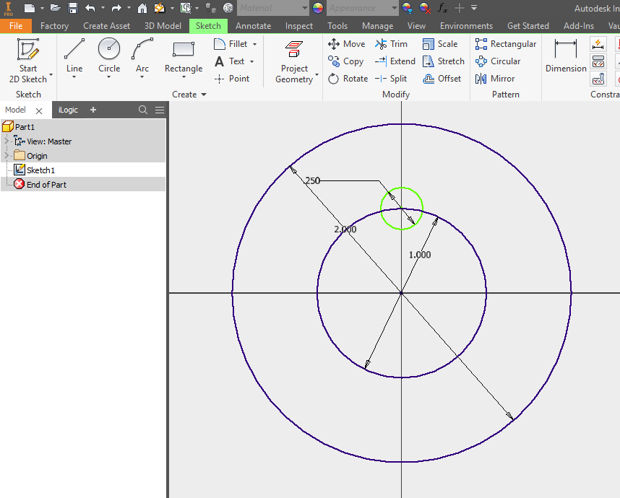This screenshot has width=620, height=498.
Task: Choose the Point tool
Action: (232, 79)
